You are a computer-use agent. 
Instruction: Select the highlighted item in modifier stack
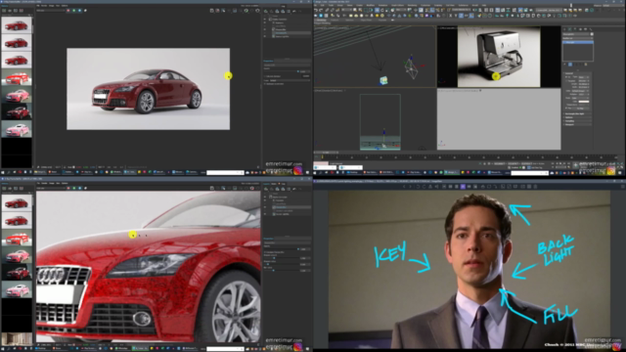pyautogui.click(x=578, y=42)
